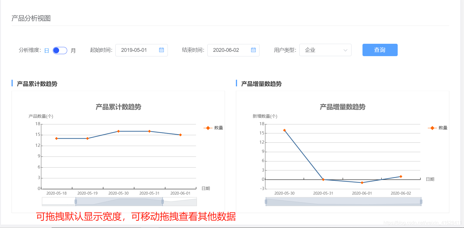Click the 新增数量(个) y-axis label
The height and width of the screenshot is (228, 464).
[265, 116]
